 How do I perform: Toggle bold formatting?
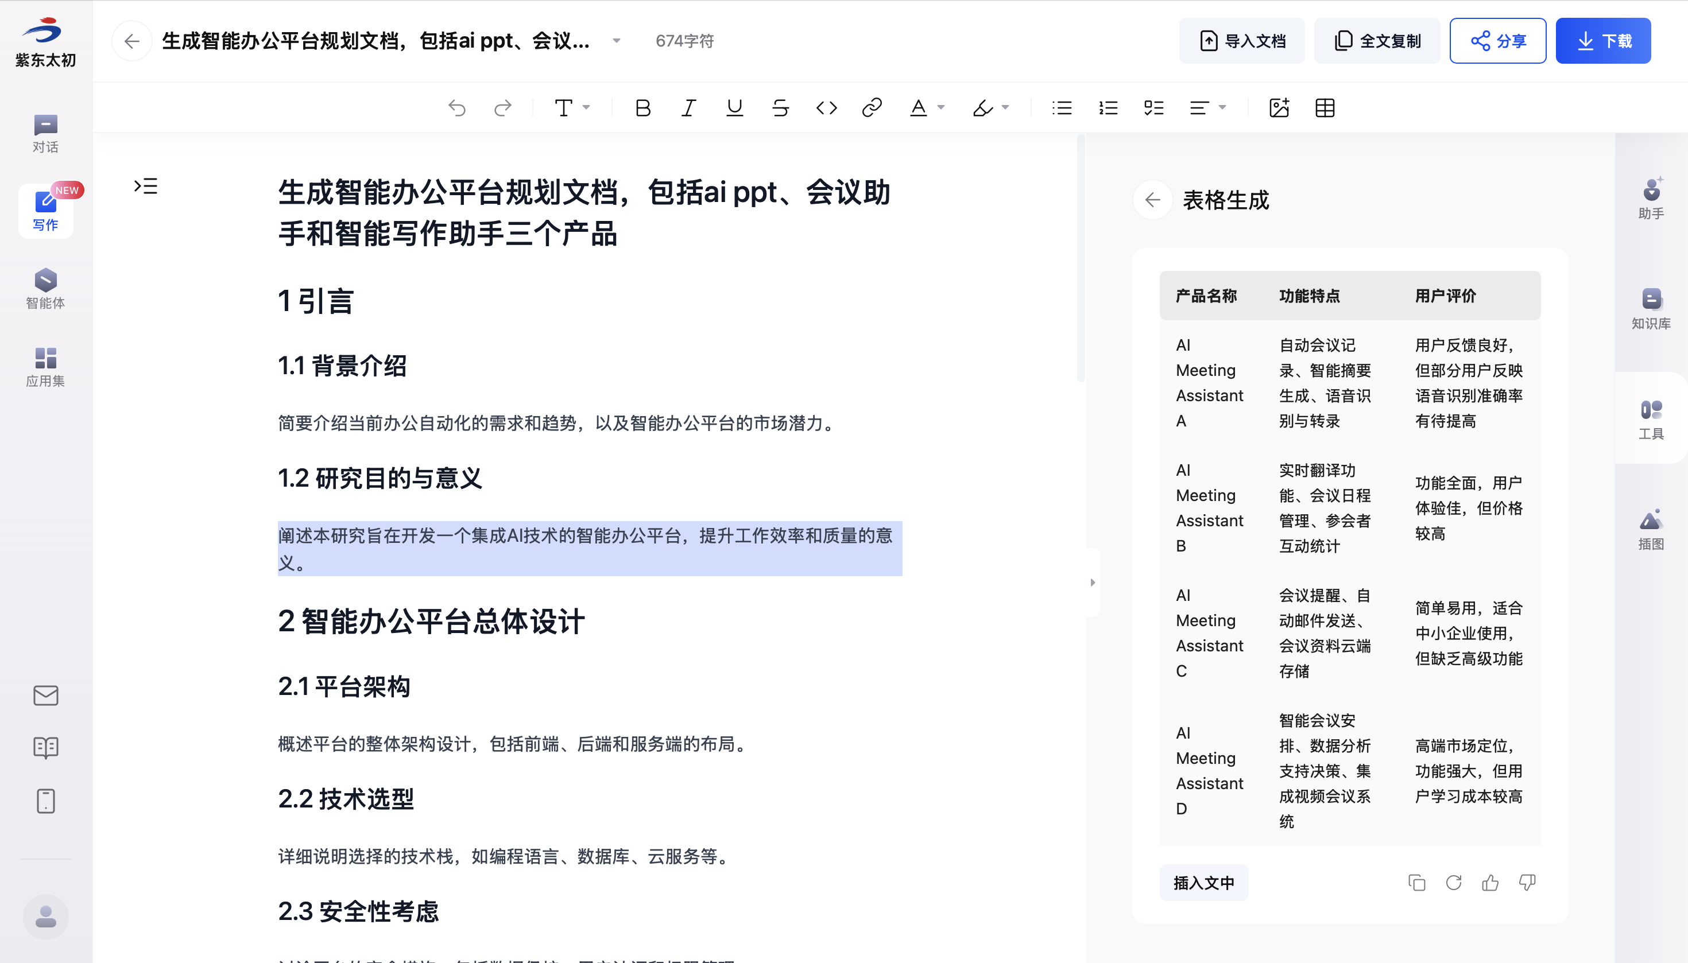(642, 108)
